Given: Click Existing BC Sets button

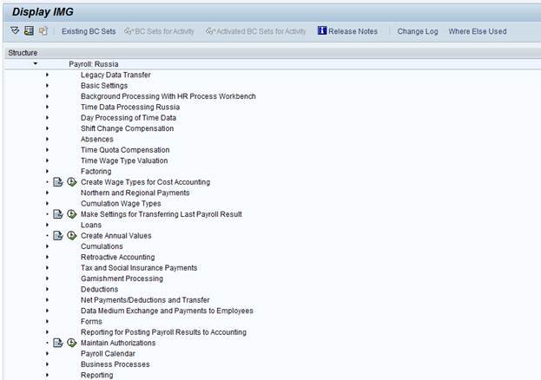Looking at the screenshot, I should tap(89, 31).
